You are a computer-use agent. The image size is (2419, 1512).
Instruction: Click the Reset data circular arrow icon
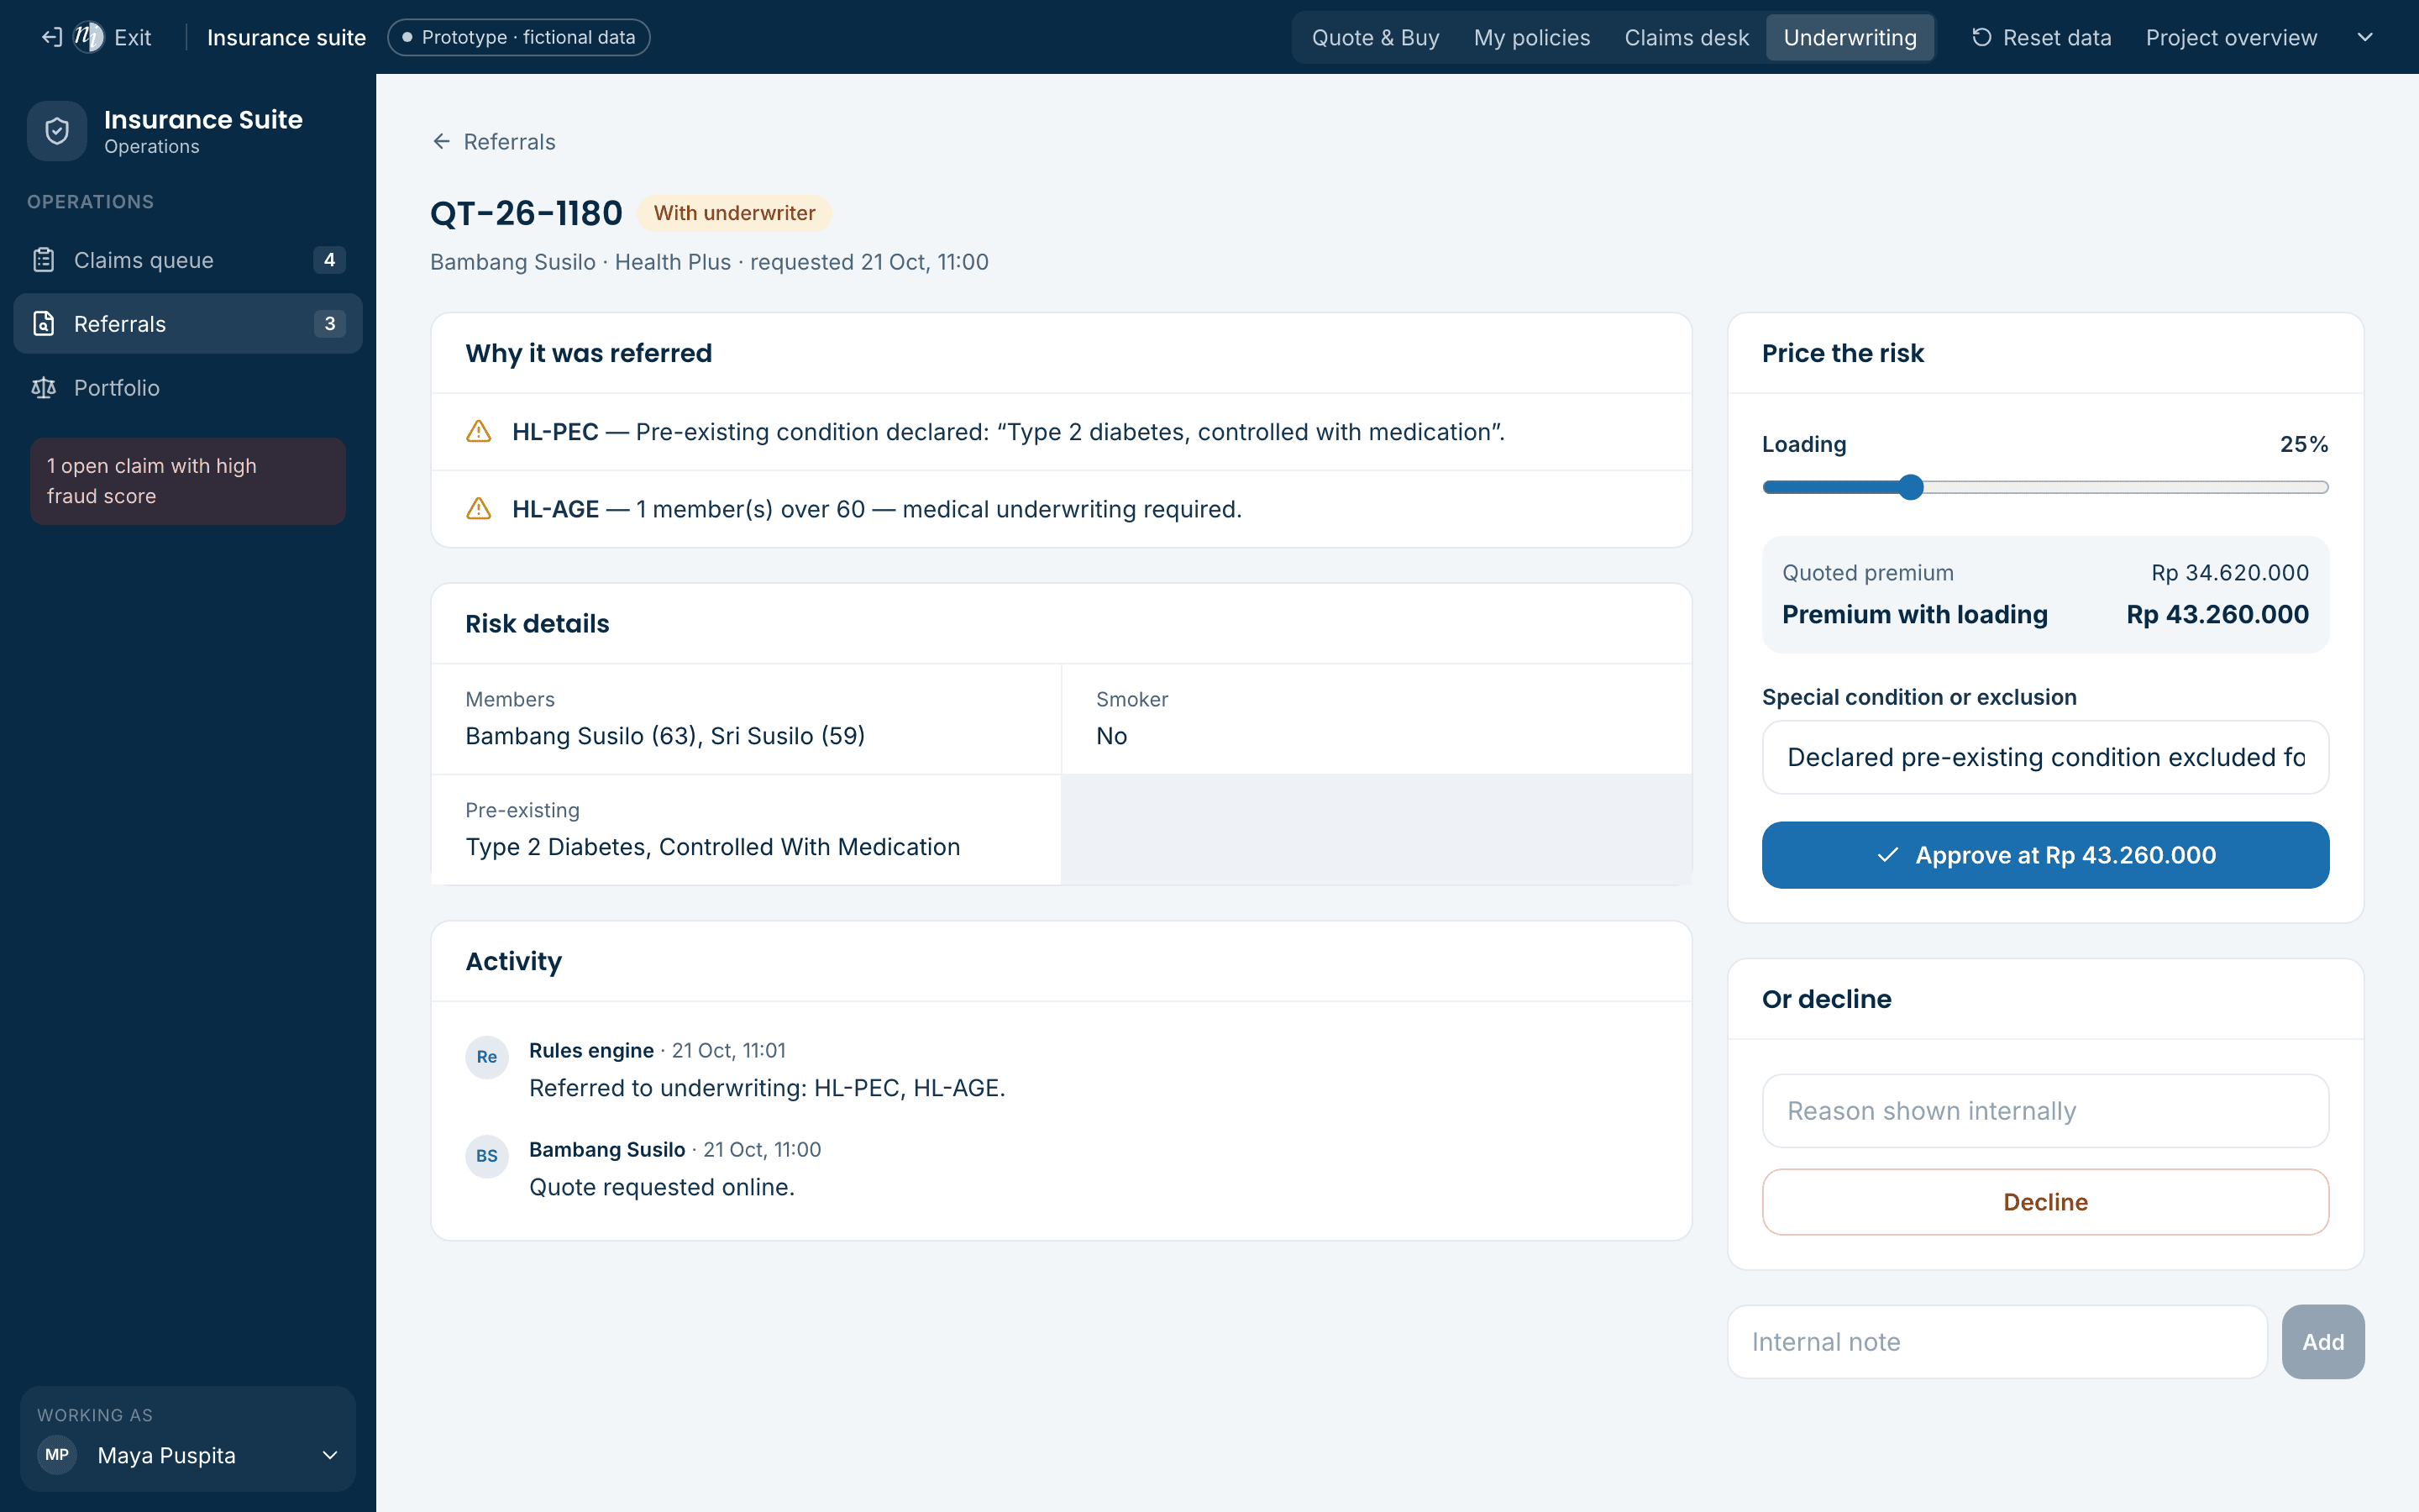coord(1981,38)
